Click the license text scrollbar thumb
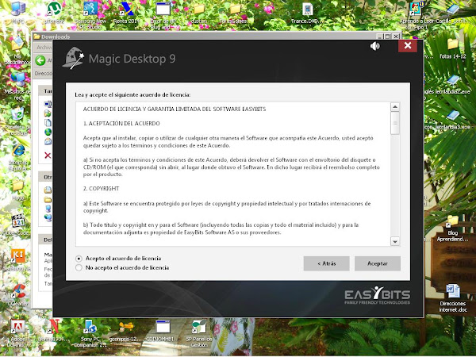The height and width of the screenshot is (357, 476). point(395,123)
